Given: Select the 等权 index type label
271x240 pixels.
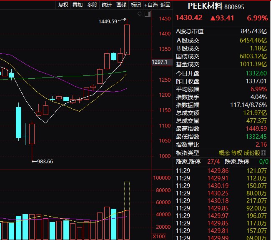Looking at the screenshot, I should 237,153.
